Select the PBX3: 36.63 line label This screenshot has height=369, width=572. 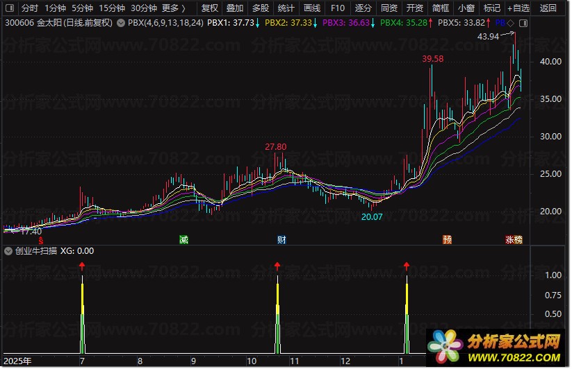348,23
